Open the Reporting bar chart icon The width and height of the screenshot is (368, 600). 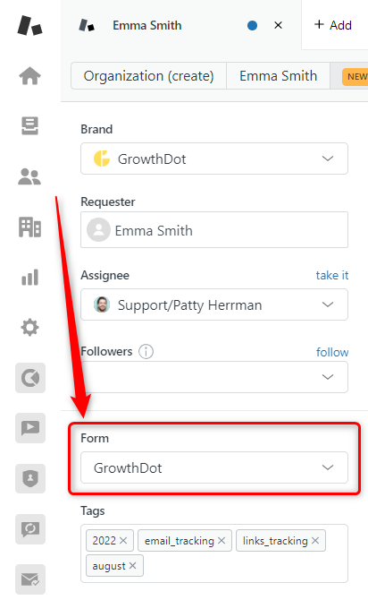29,277
